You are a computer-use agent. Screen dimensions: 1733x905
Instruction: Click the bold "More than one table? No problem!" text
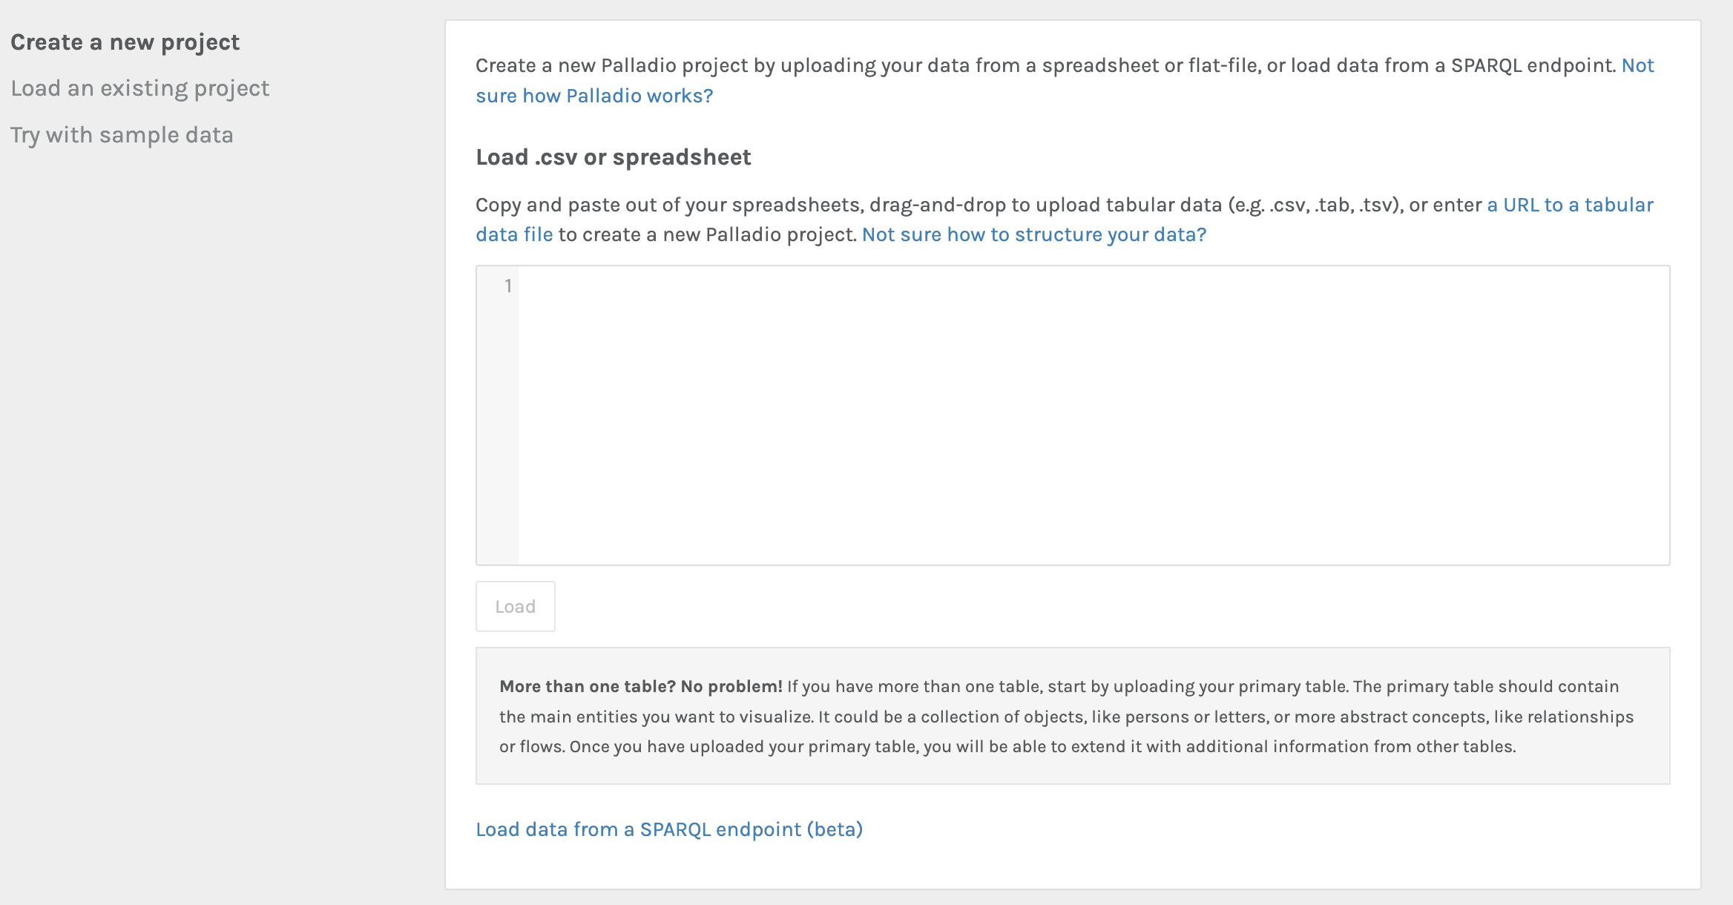point(640,686)
